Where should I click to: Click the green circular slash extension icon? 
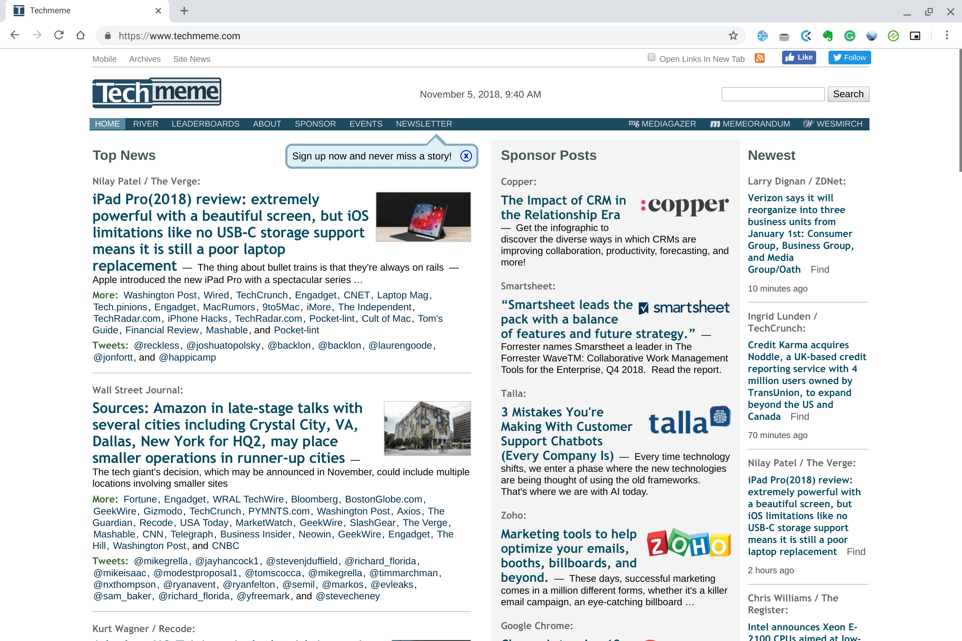(893, 36)
